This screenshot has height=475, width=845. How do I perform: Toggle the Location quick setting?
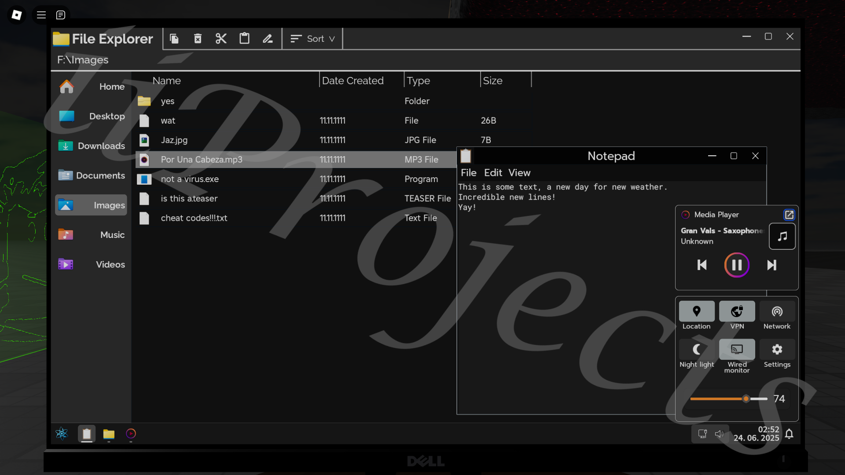[x=696, y=311]
